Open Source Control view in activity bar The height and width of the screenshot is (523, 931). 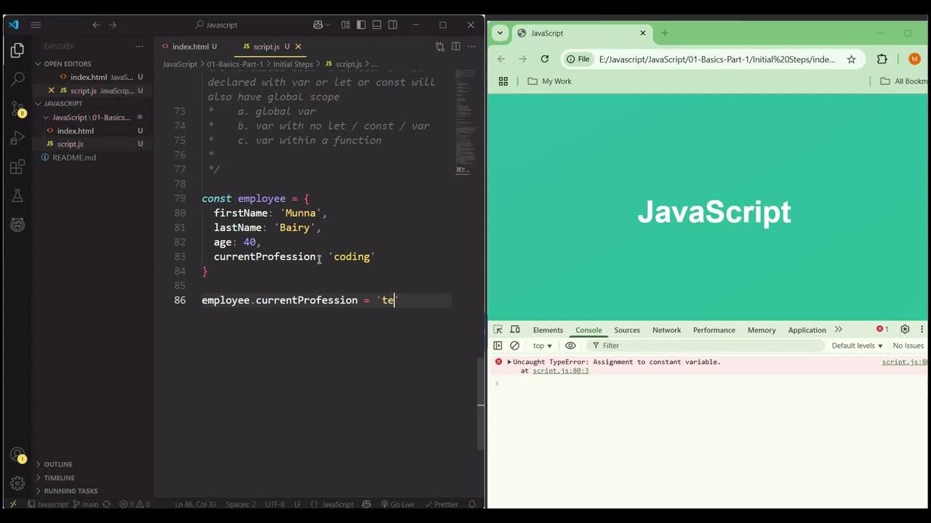(17, 109)
